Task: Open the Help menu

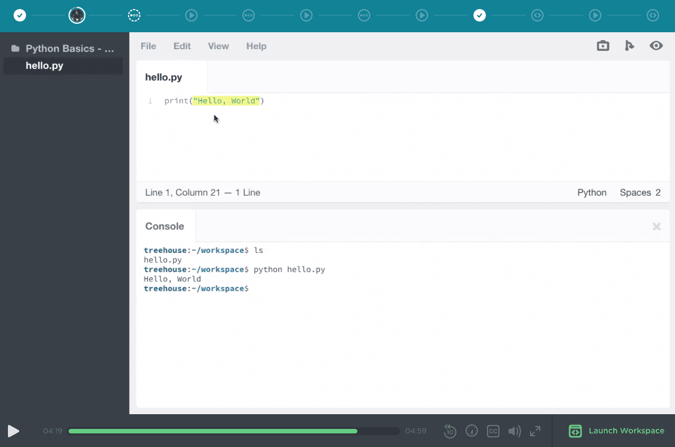Action: click(256, 46)
